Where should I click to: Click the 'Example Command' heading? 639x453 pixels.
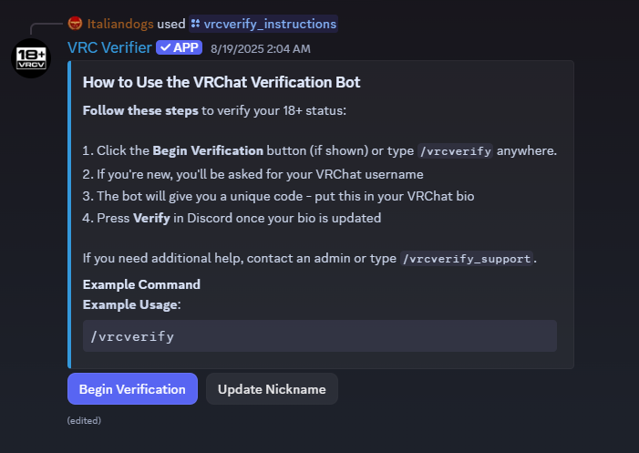(x=141, y=284)
